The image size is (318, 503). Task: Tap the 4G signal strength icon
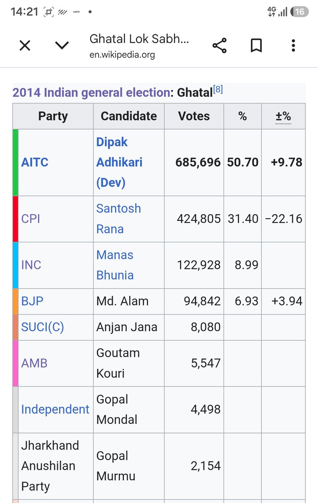click(277, 12)
